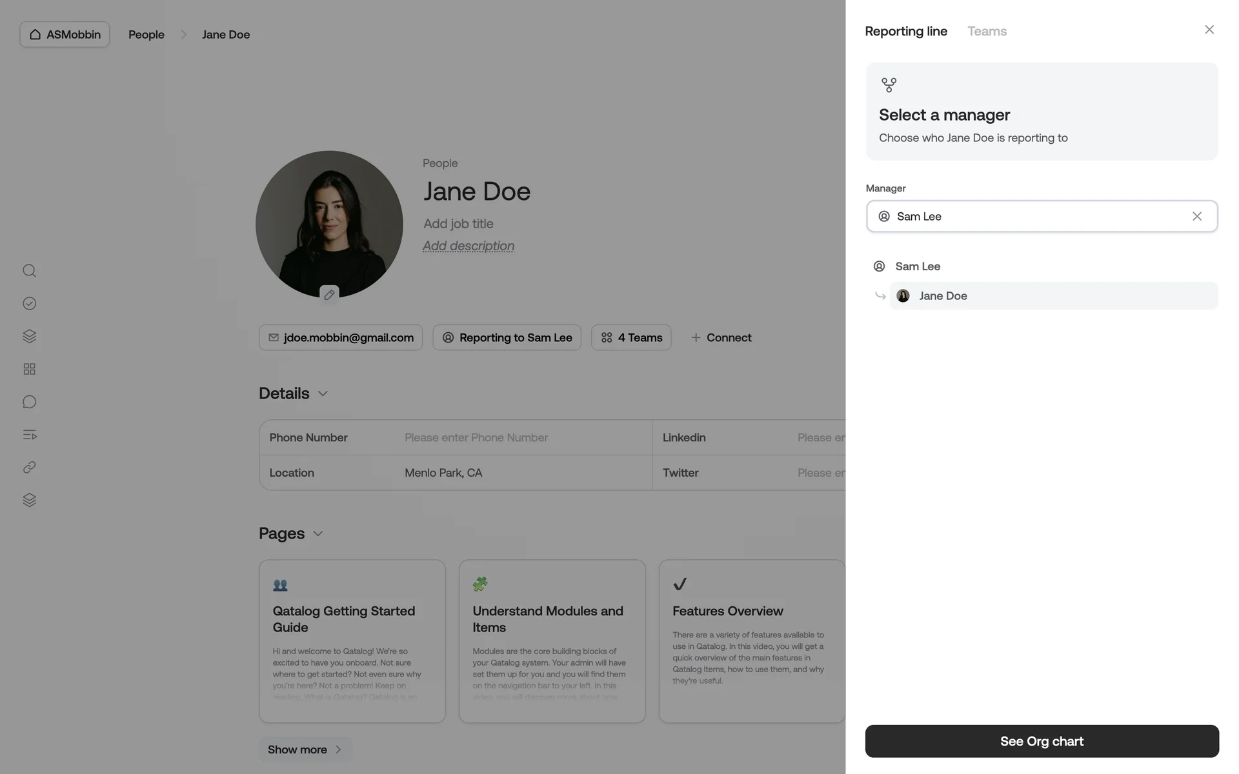
Task: Click the Manager input field
Action: (1032, 217)
